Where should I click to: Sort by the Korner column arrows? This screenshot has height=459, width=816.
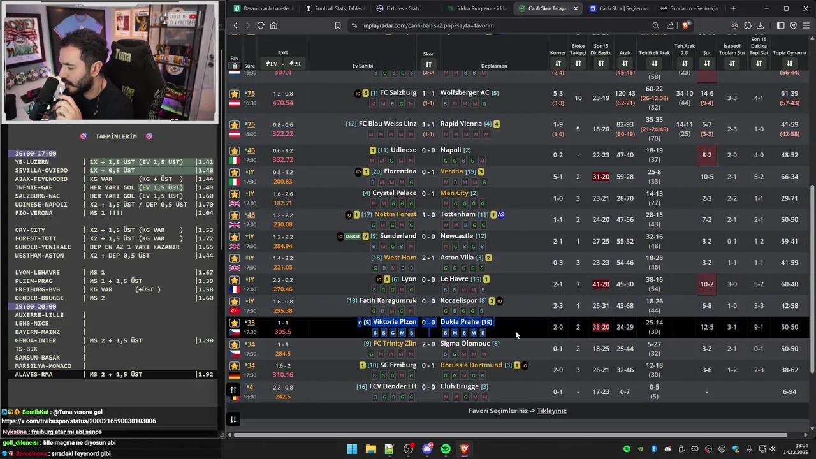(558, 63)
